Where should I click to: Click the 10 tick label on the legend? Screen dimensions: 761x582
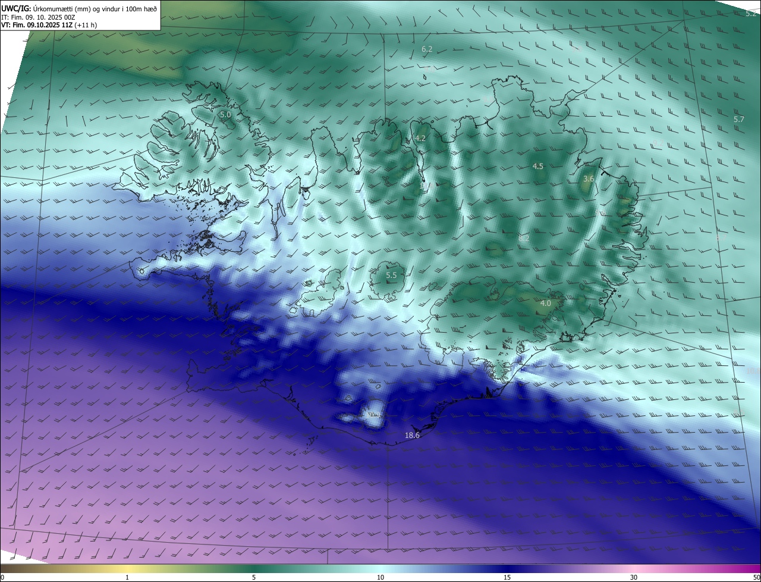click(380, 577)
